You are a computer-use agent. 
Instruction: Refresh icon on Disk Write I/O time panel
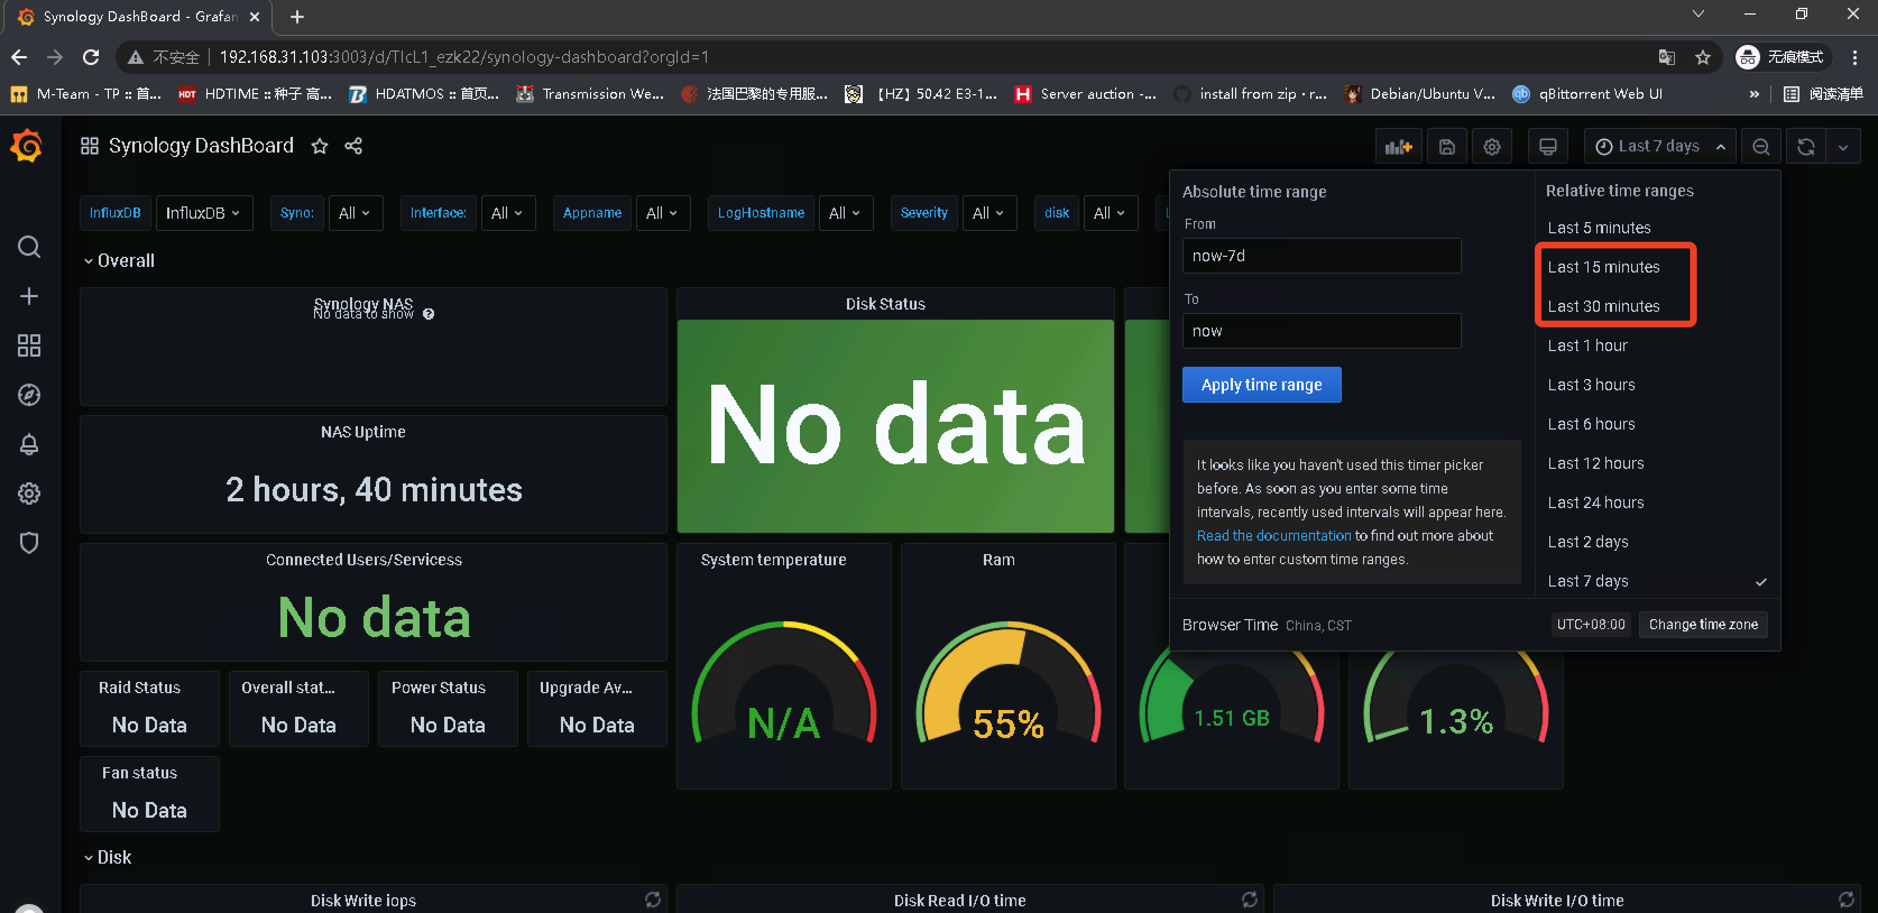click(1846, 899)
